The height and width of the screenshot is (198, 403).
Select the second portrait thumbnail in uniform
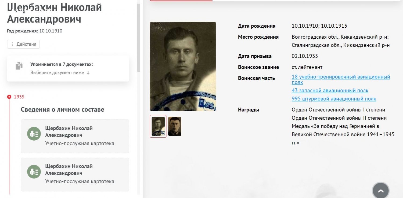point(175,126)
